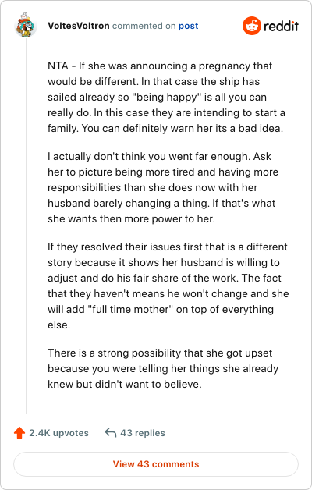Click the reply arrow icon
The height and width of the screenshot is (490, 312).
110,433
